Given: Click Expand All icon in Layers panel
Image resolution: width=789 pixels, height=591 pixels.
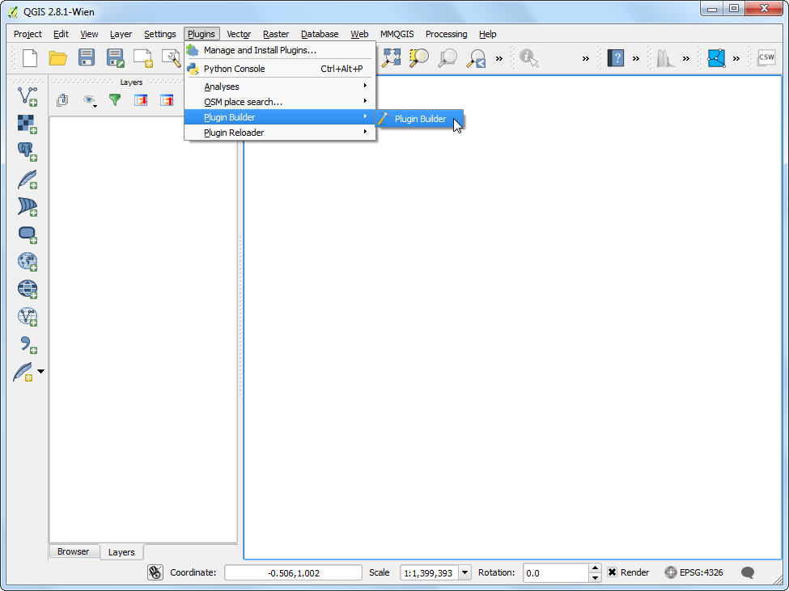Looking at the screenshot, I should (141, 100).
